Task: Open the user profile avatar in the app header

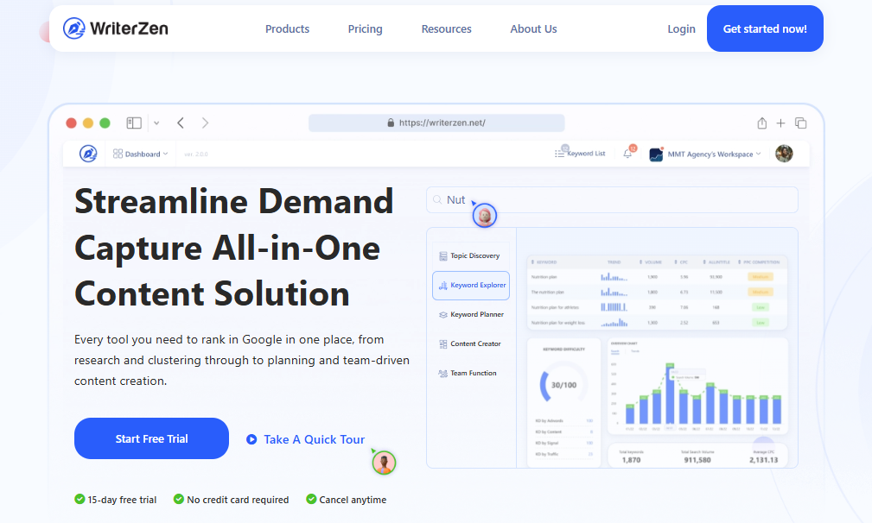Action: [784, 154]
